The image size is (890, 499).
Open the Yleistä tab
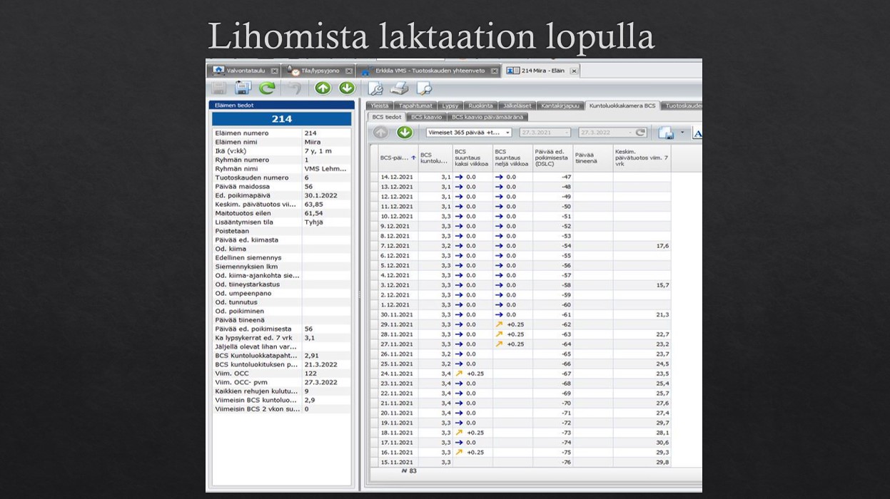pos(380,106)
